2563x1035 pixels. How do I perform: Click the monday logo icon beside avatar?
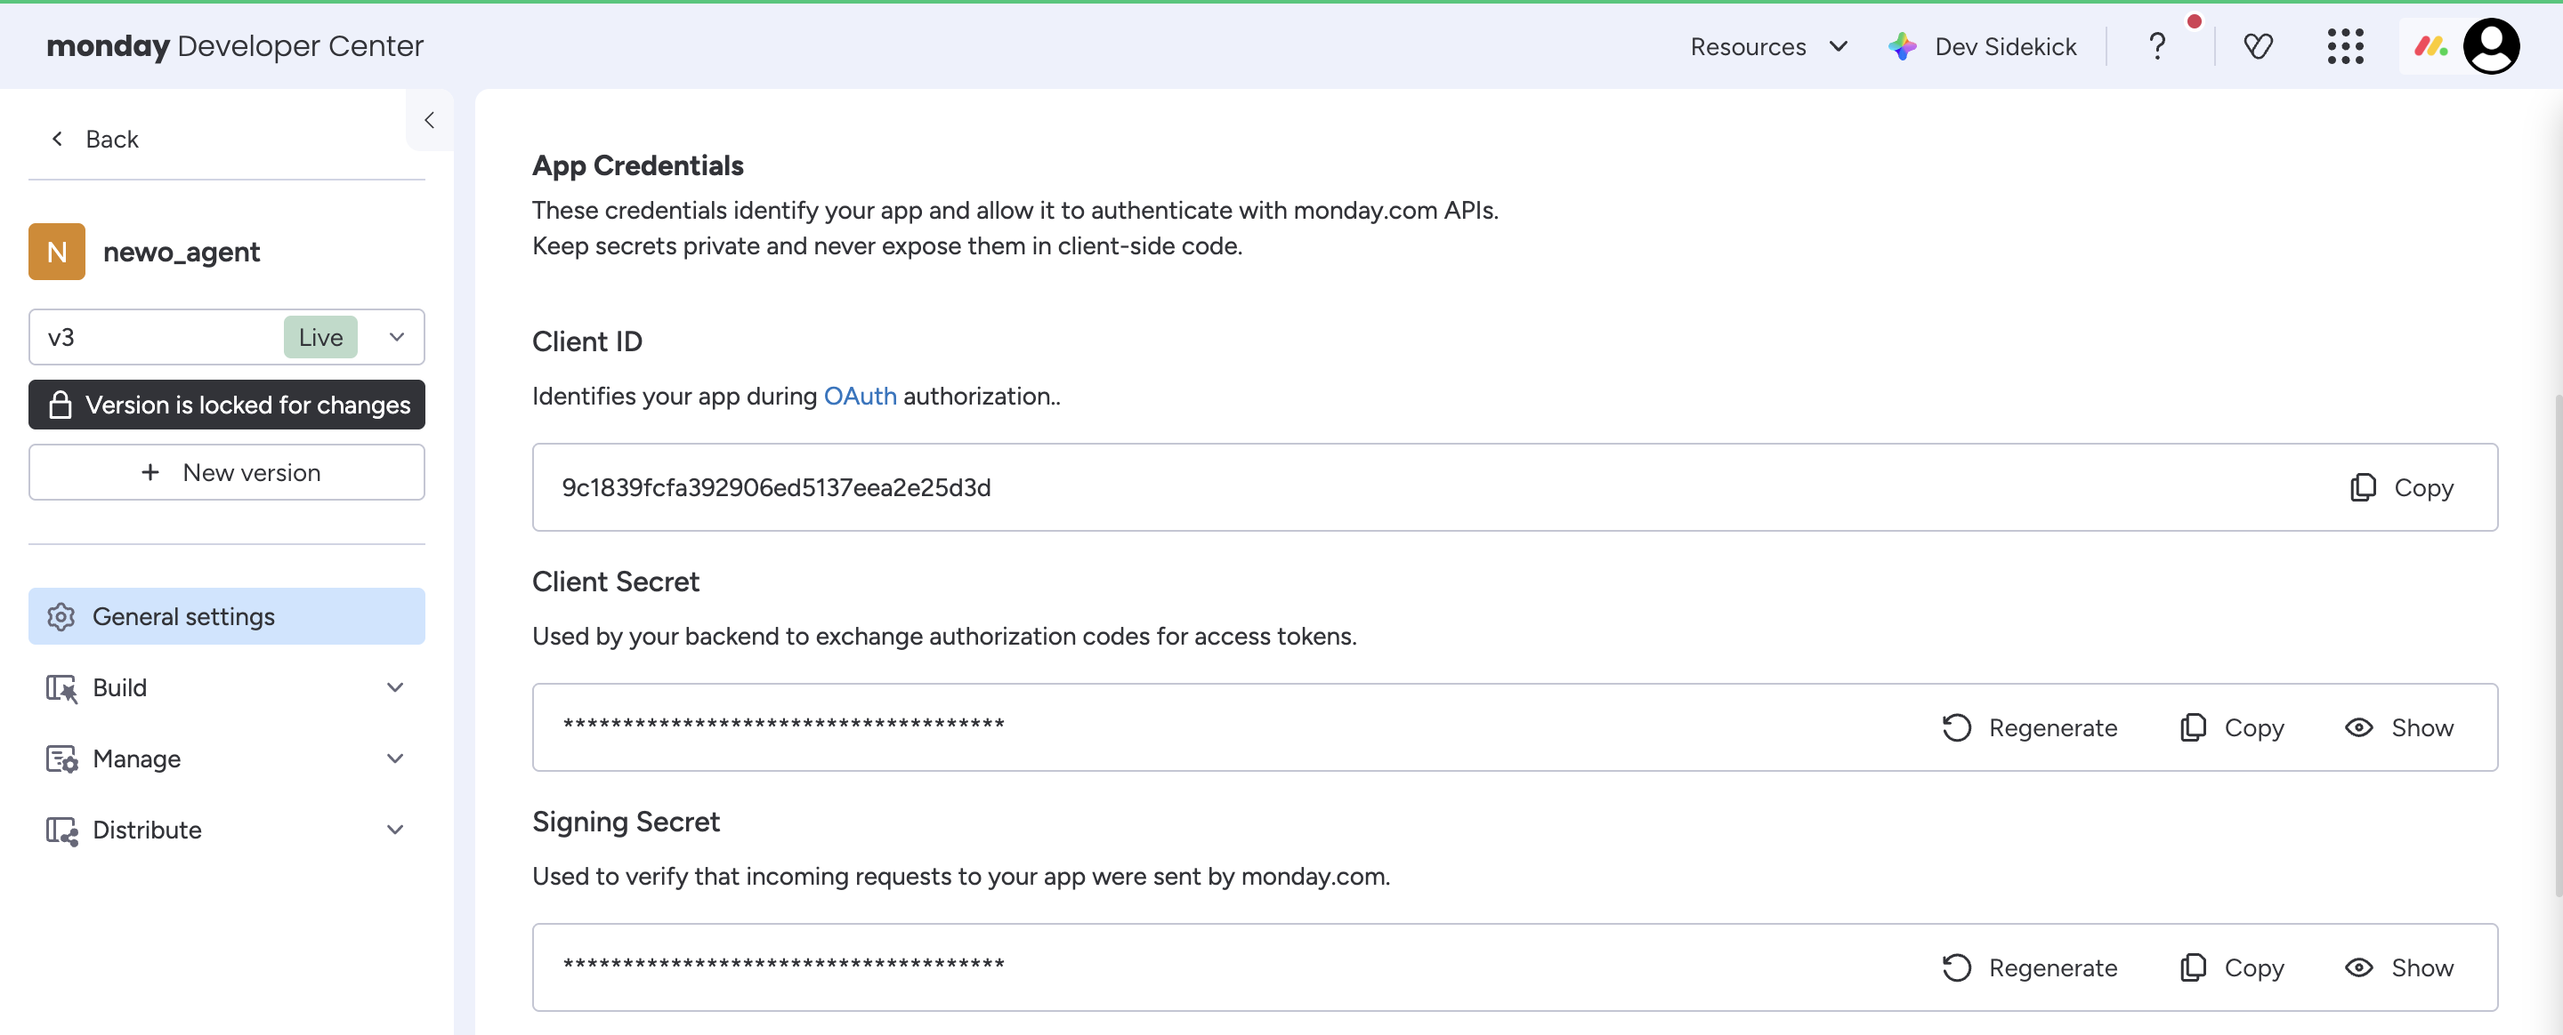click(x=2430, y=45)
